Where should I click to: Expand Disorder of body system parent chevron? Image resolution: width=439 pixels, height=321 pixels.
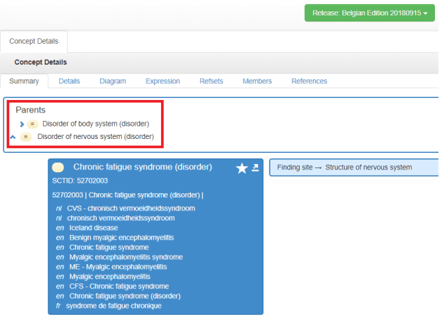click(x=22, y=124)
